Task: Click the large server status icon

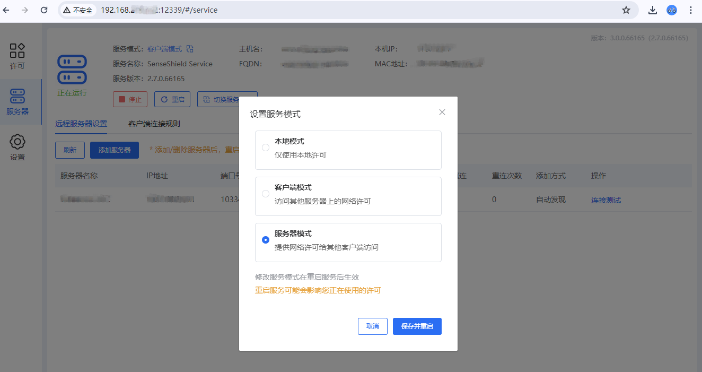Action: (72, 70)
